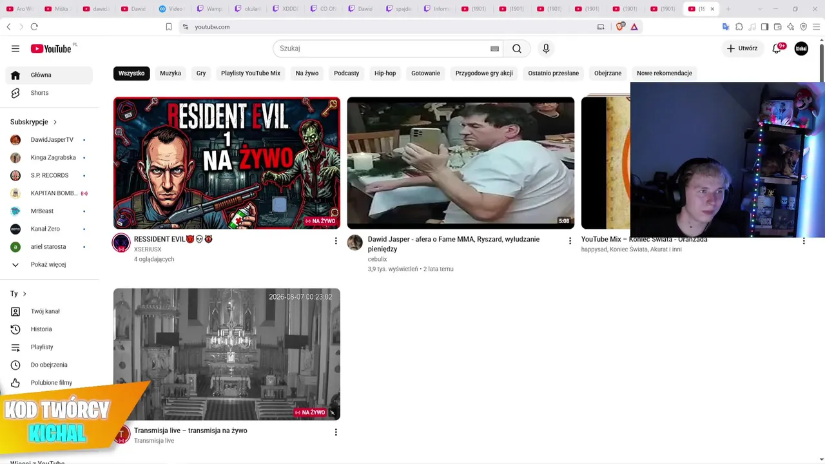Image resolution: width=825 pixels, height=464 pixels.
Task: Select the Ostatnio przesłane chip
Action: tap(554, 73)
